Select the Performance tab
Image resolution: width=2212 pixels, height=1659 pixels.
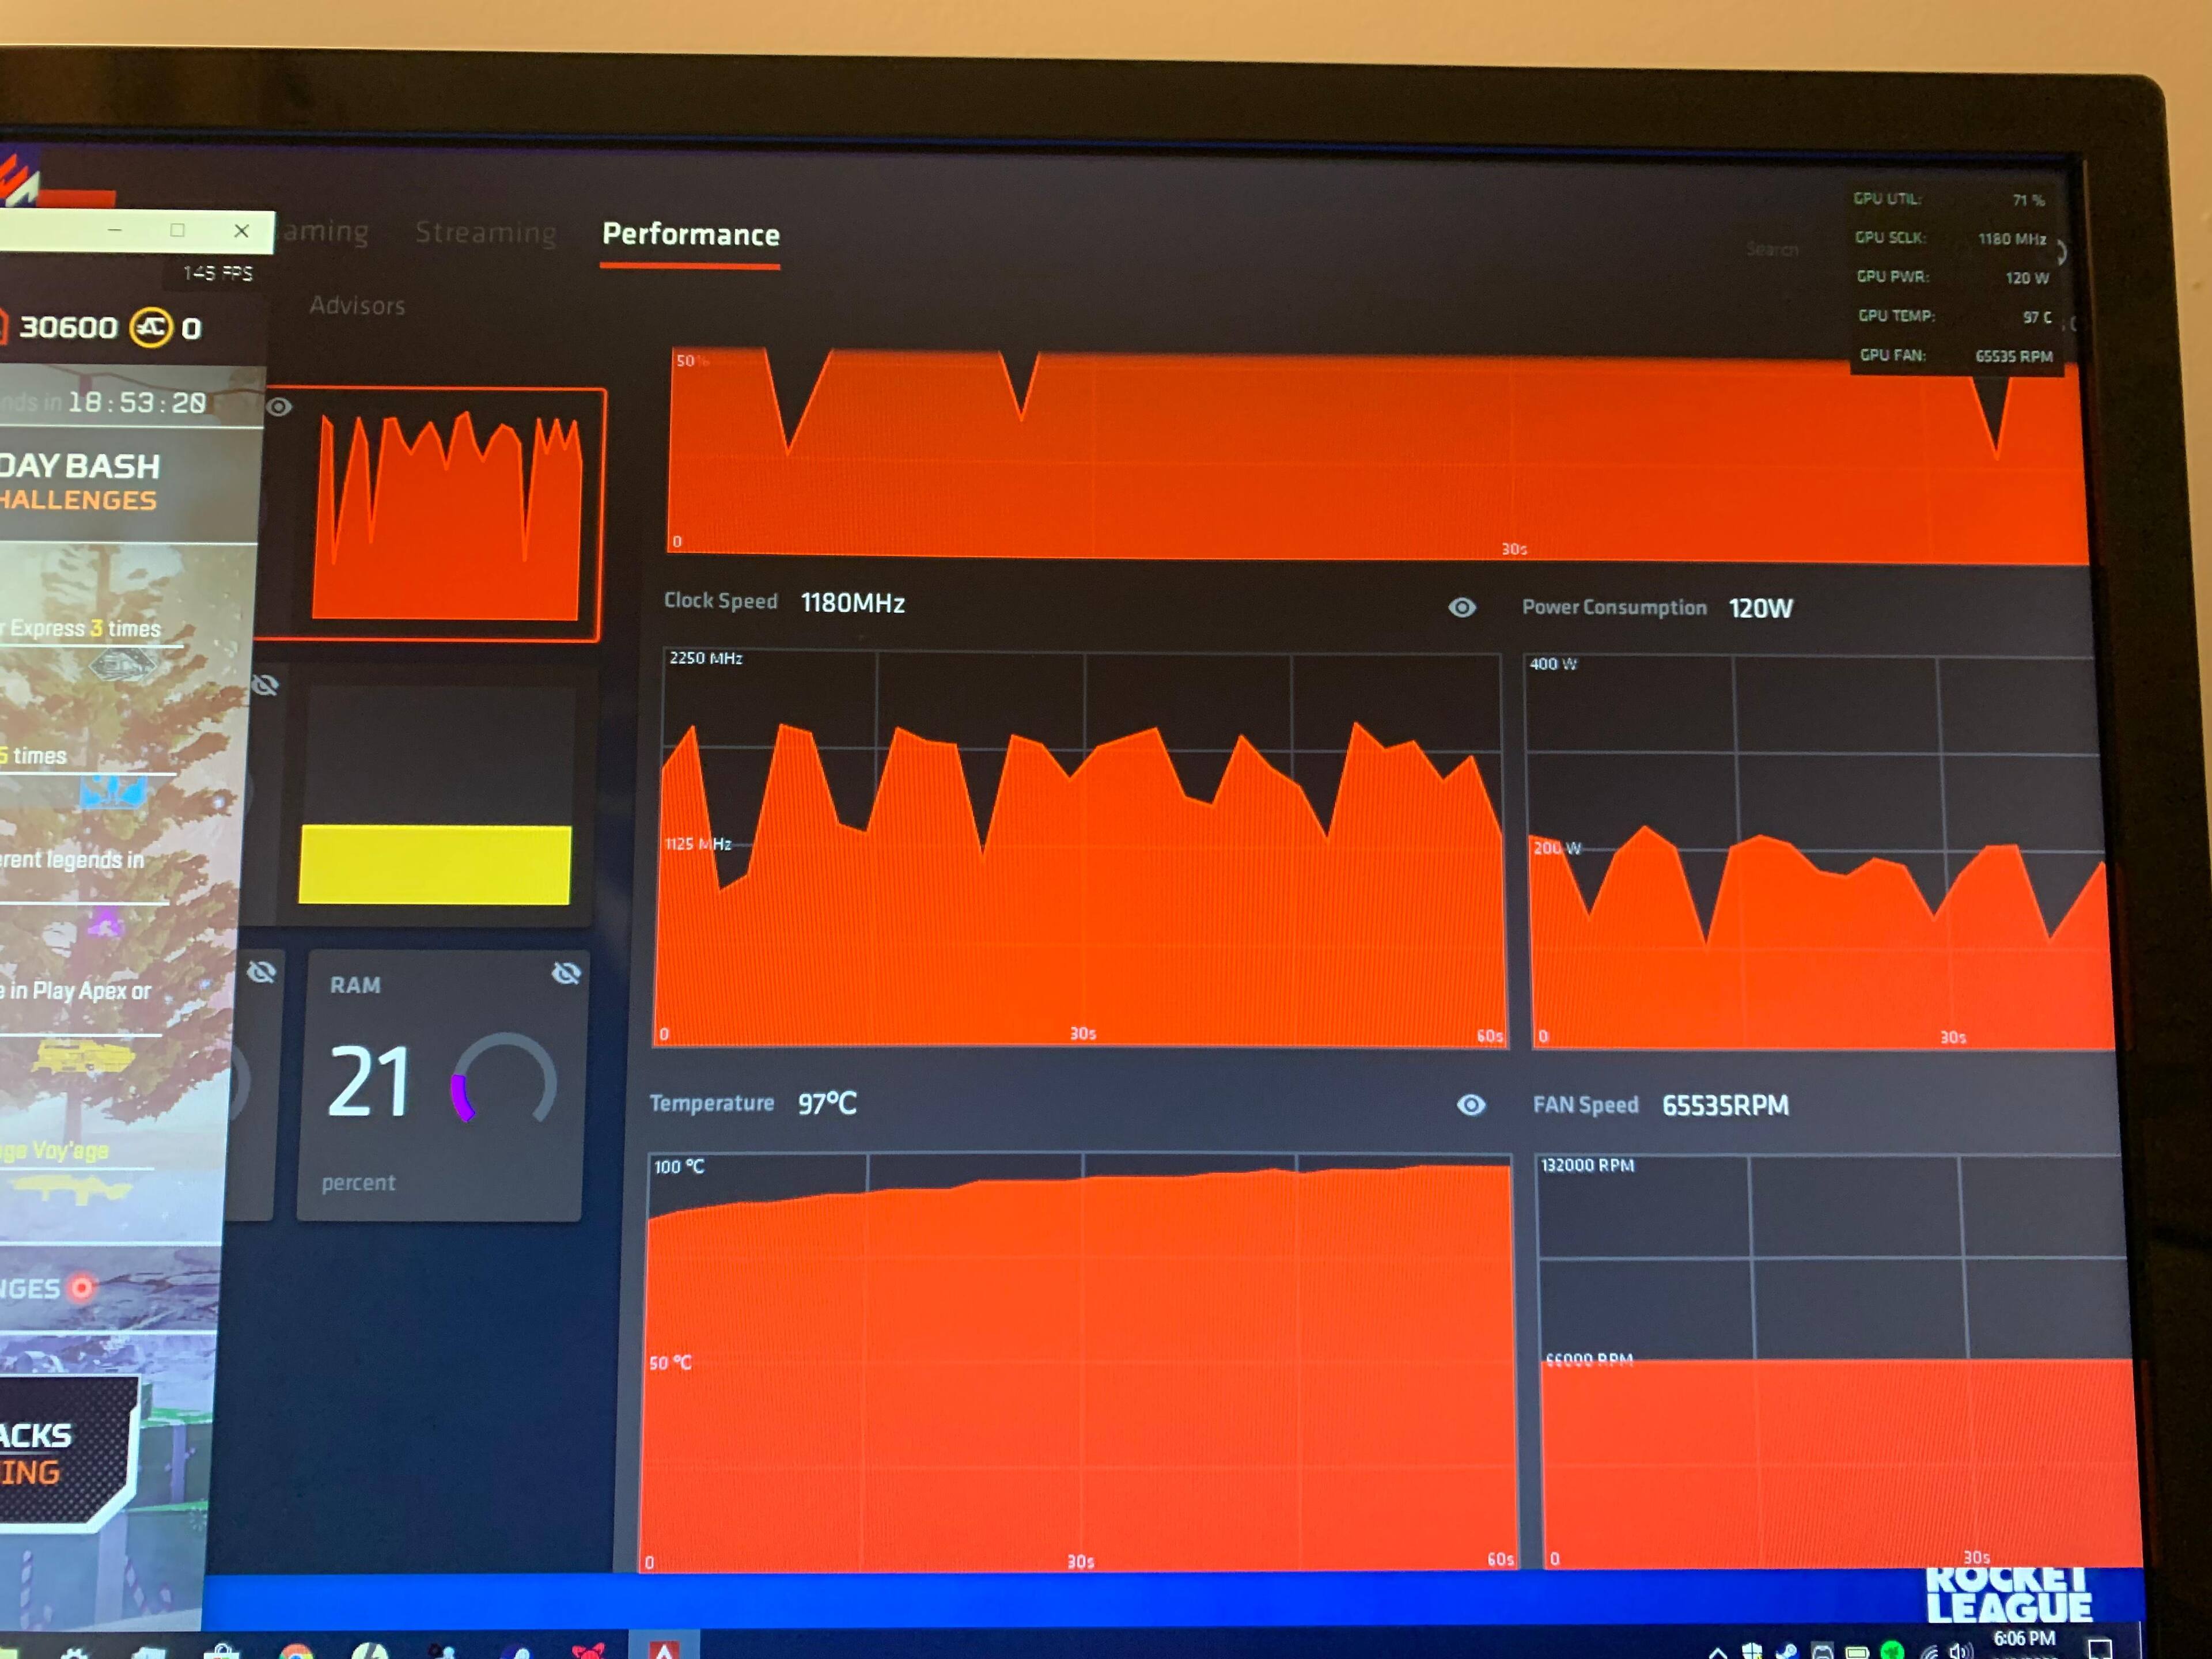coord(690,235)
